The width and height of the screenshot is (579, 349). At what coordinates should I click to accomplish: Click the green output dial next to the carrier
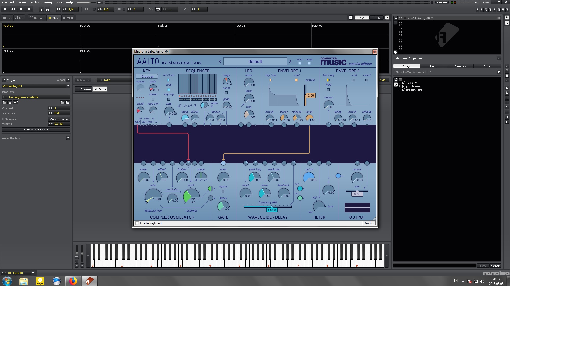(211, 189)
